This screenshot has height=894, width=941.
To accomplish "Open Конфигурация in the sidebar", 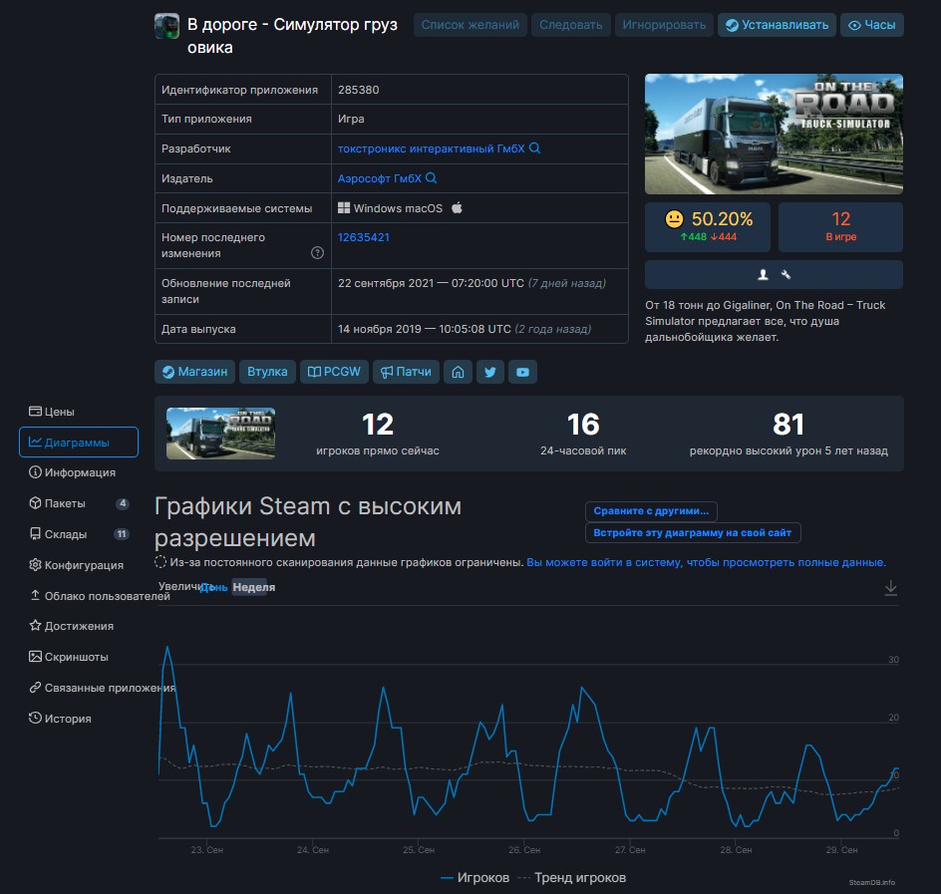I will point(76,565).
